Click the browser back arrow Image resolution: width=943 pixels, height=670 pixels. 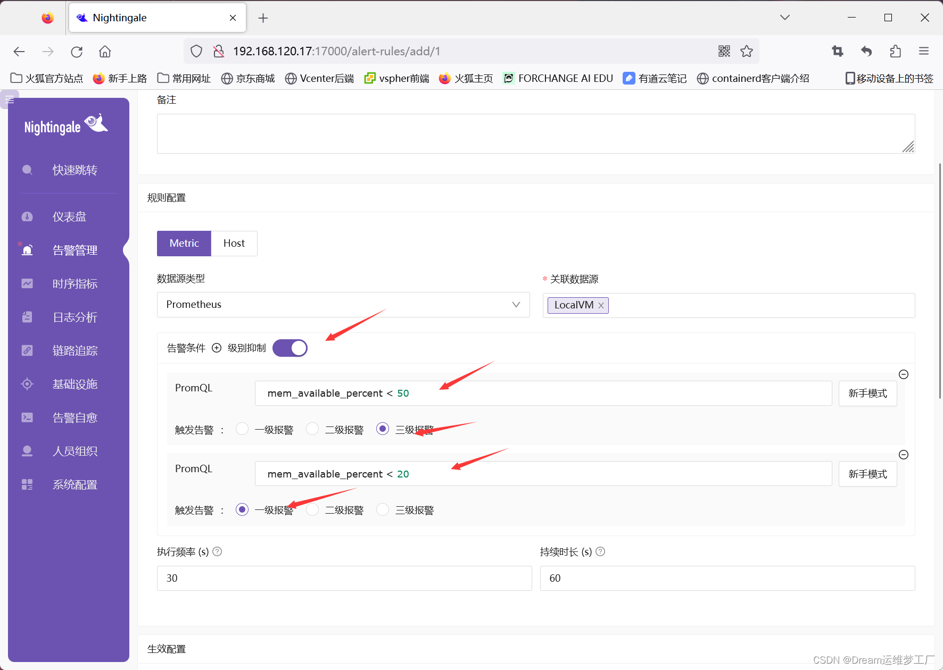(19, 52)
